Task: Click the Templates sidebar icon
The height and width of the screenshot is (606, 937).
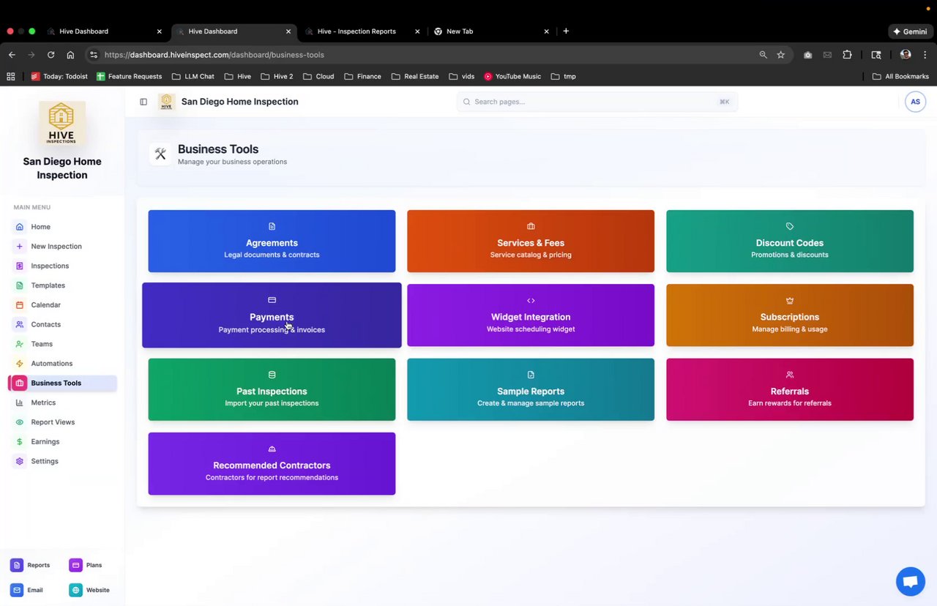Action: click(20, 285)
